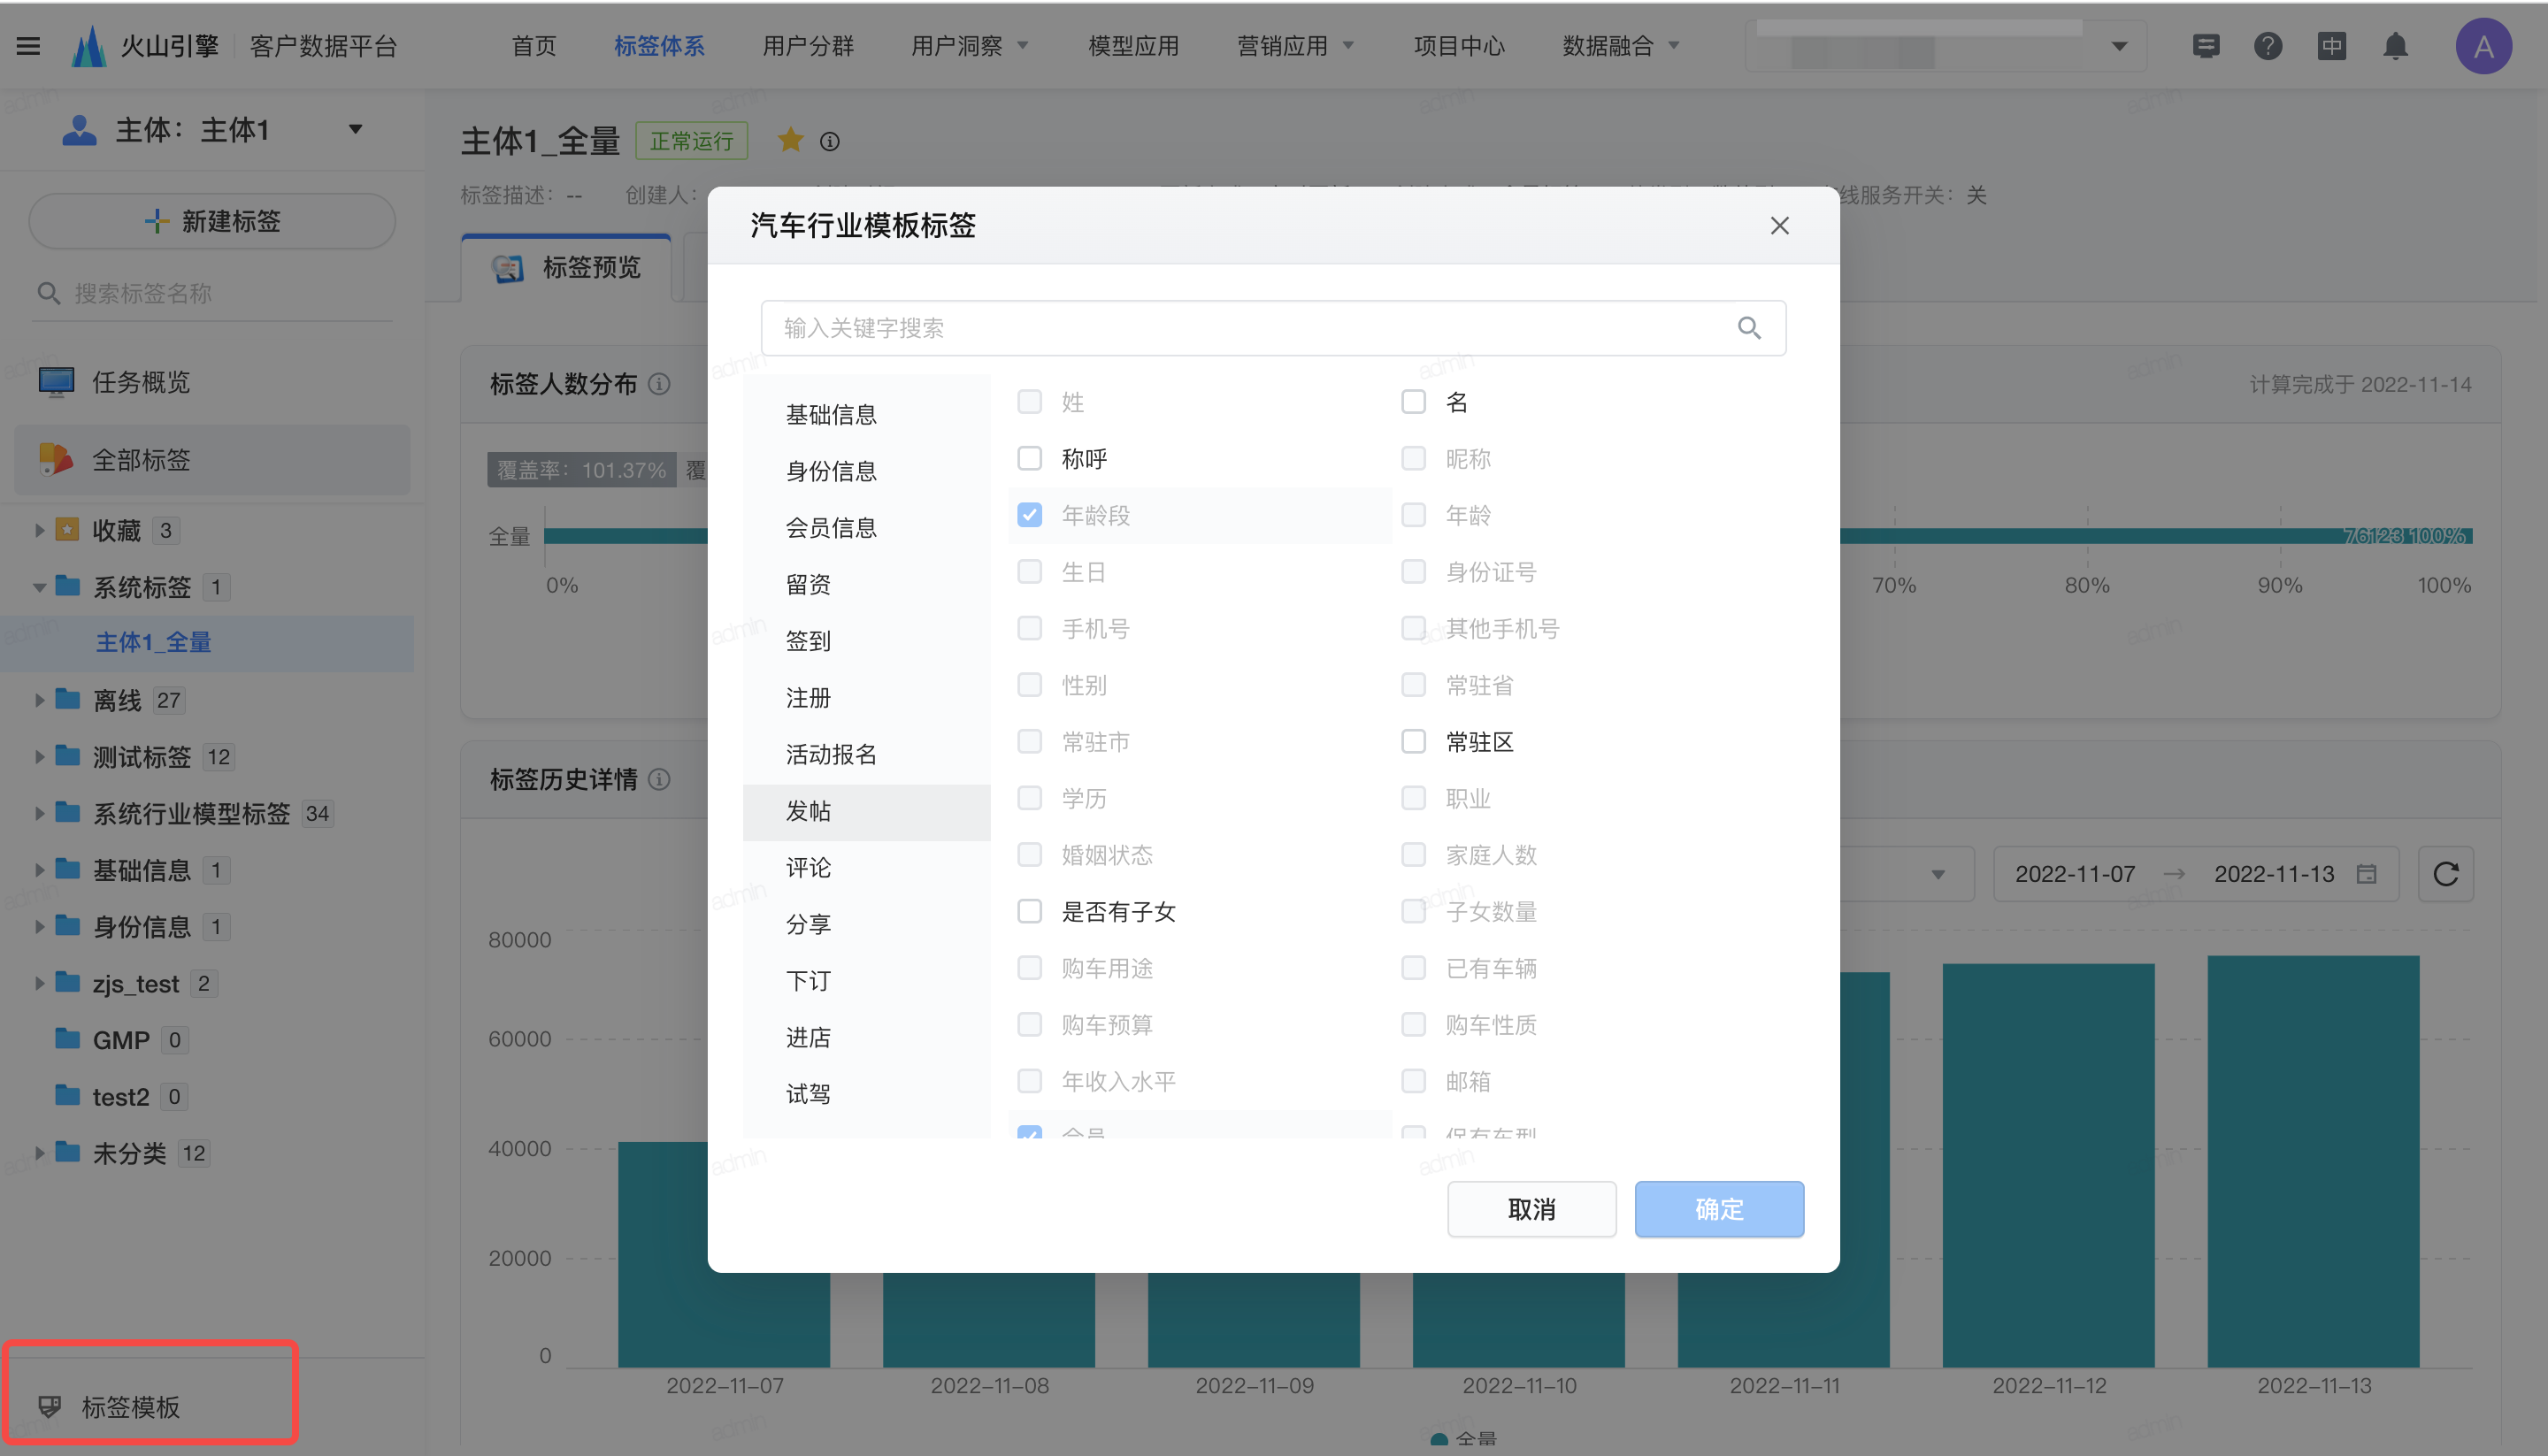Switch language with the 中 icon
Viewport: 2548px width, 1456px height.
(x=2331, y=46)
